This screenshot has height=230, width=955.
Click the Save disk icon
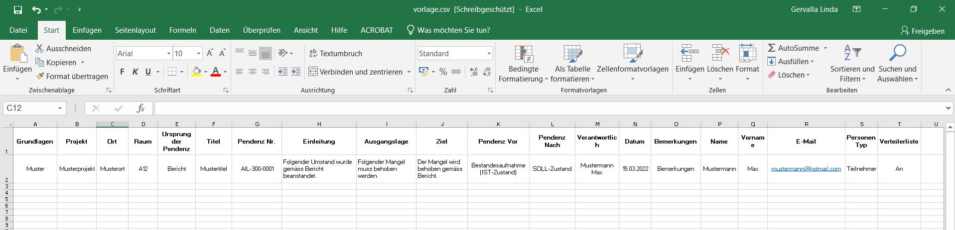18,9
